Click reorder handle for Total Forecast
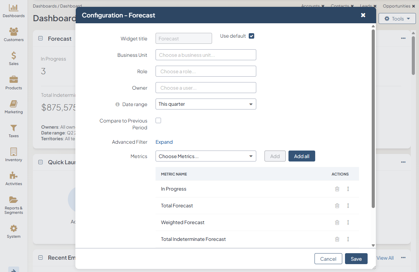The height and width of the screenshot is (272, 419). 348,206
